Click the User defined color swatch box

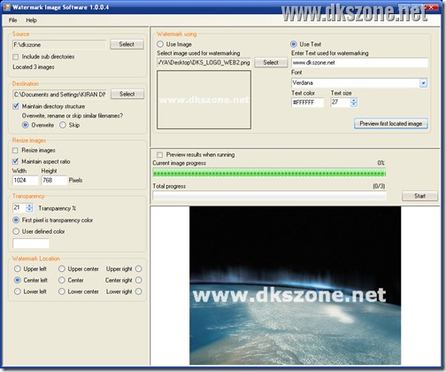coord(31,244)
